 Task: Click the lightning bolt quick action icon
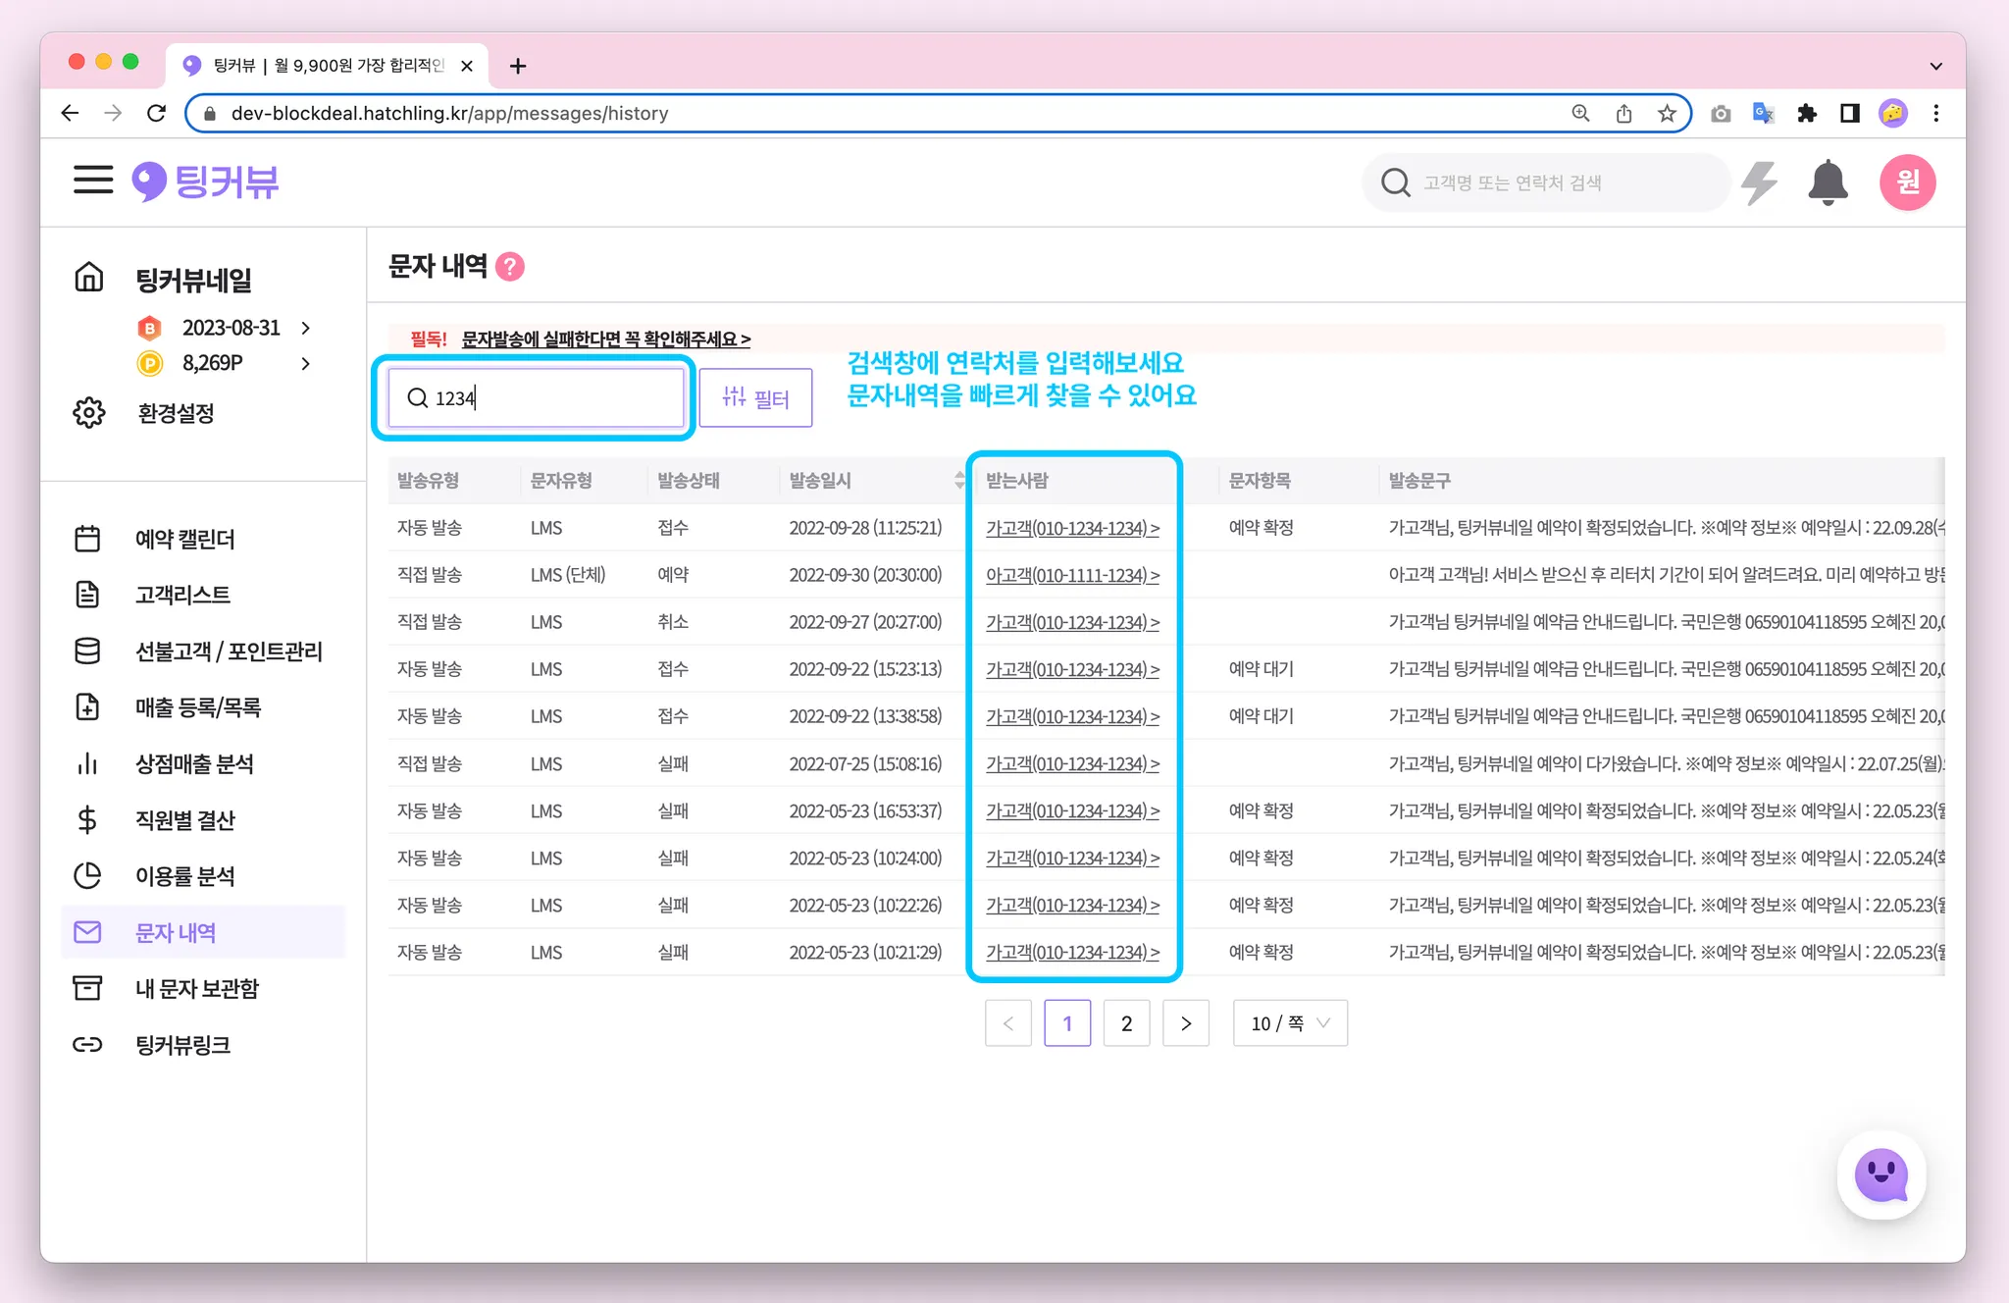[x=1759, y=182]
